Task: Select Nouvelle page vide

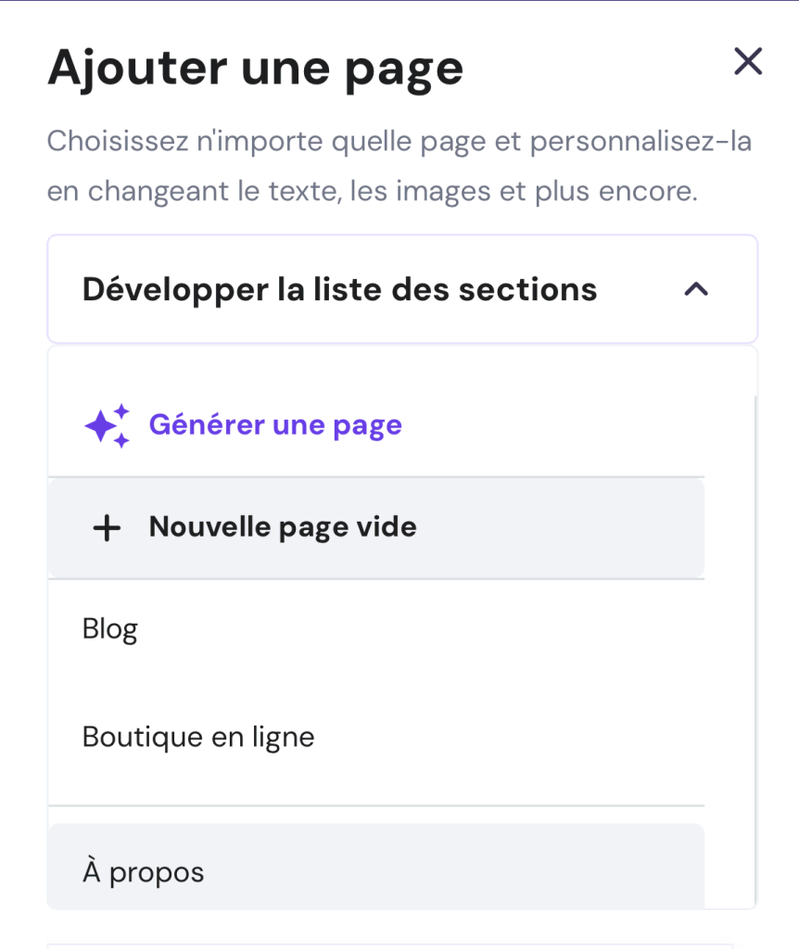Action: pyautogui.click(x=283, y=527)
